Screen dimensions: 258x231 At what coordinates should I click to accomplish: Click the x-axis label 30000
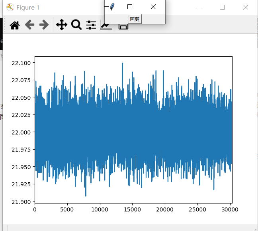click(230, 209)
